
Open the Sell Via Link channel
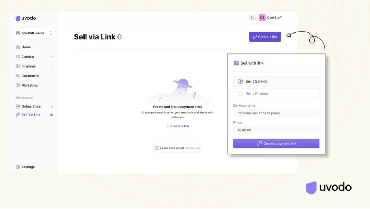click(31, 114)
